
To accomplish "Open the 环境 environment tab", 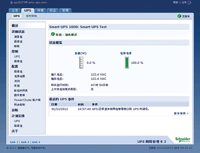I will (x=40, y=10).
